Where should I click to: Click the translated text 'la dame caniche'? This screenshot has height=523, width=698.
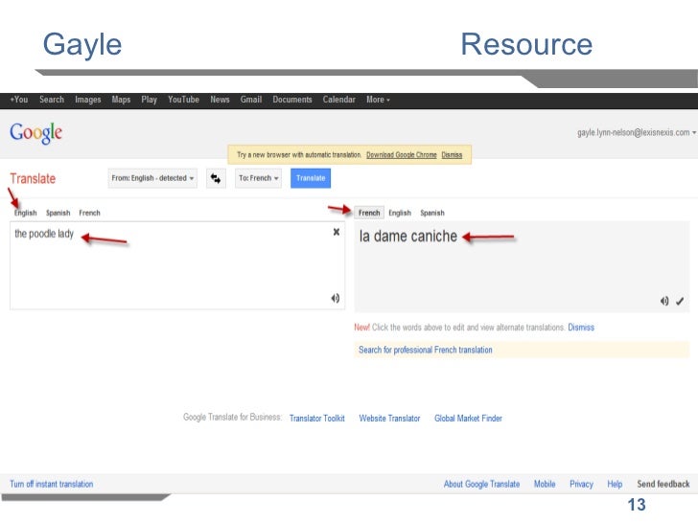[408, 237]
